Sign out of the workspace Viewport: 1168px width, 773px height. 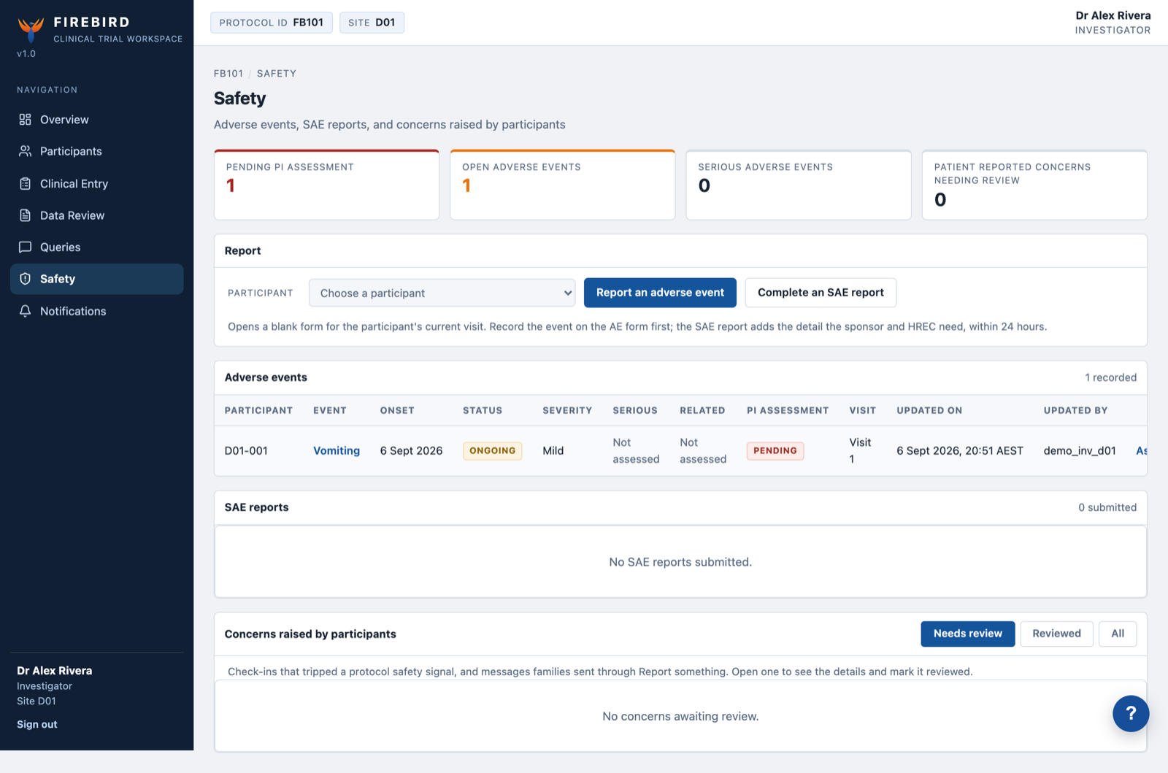click(37, 724)
